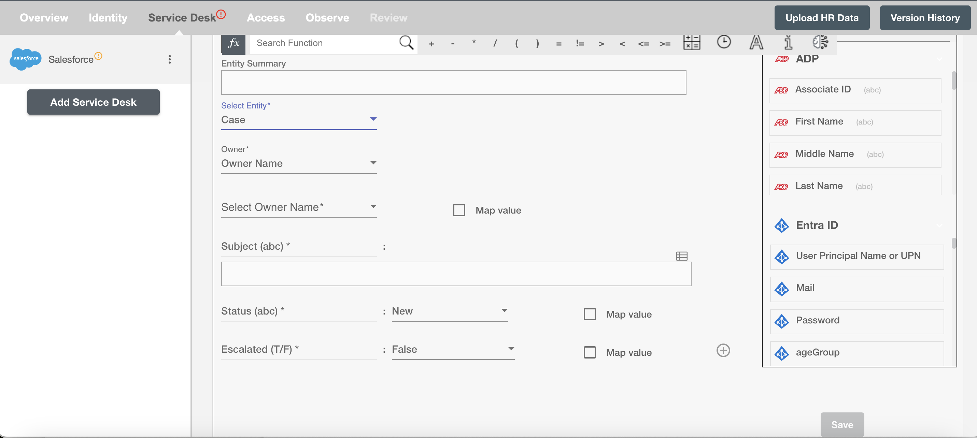Go to the Service Desk tab

click(x=182, y=18)
